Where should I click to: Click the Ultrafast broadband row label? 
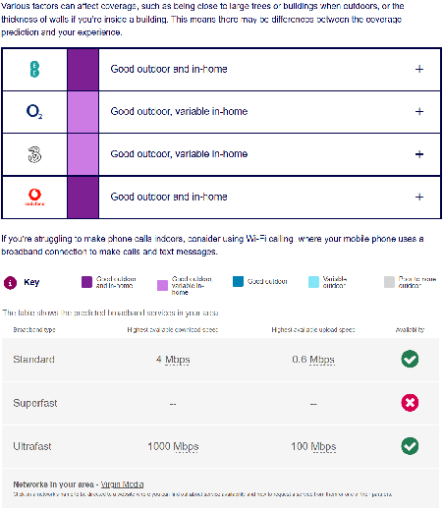pyautogui.click(x=32, y=446)
